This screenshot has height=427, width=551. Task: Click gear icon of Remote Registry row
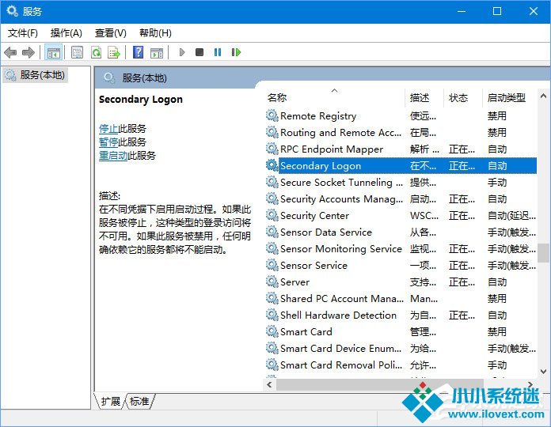tap(272, 115)
